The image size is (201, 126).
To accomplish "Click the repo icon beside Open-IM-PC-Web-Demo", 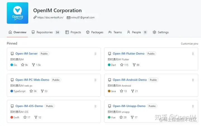I will click(12, 80).
